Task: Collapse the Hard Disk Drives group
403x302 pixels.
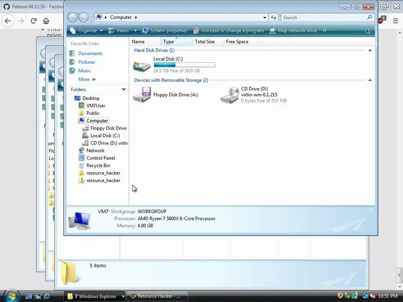Action: pyautogui.click(x=370, y=50)
